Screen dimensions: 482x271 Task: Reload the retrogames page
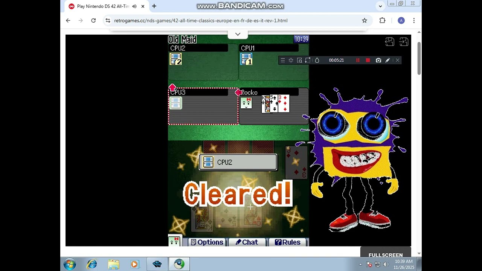pos(93,21)
